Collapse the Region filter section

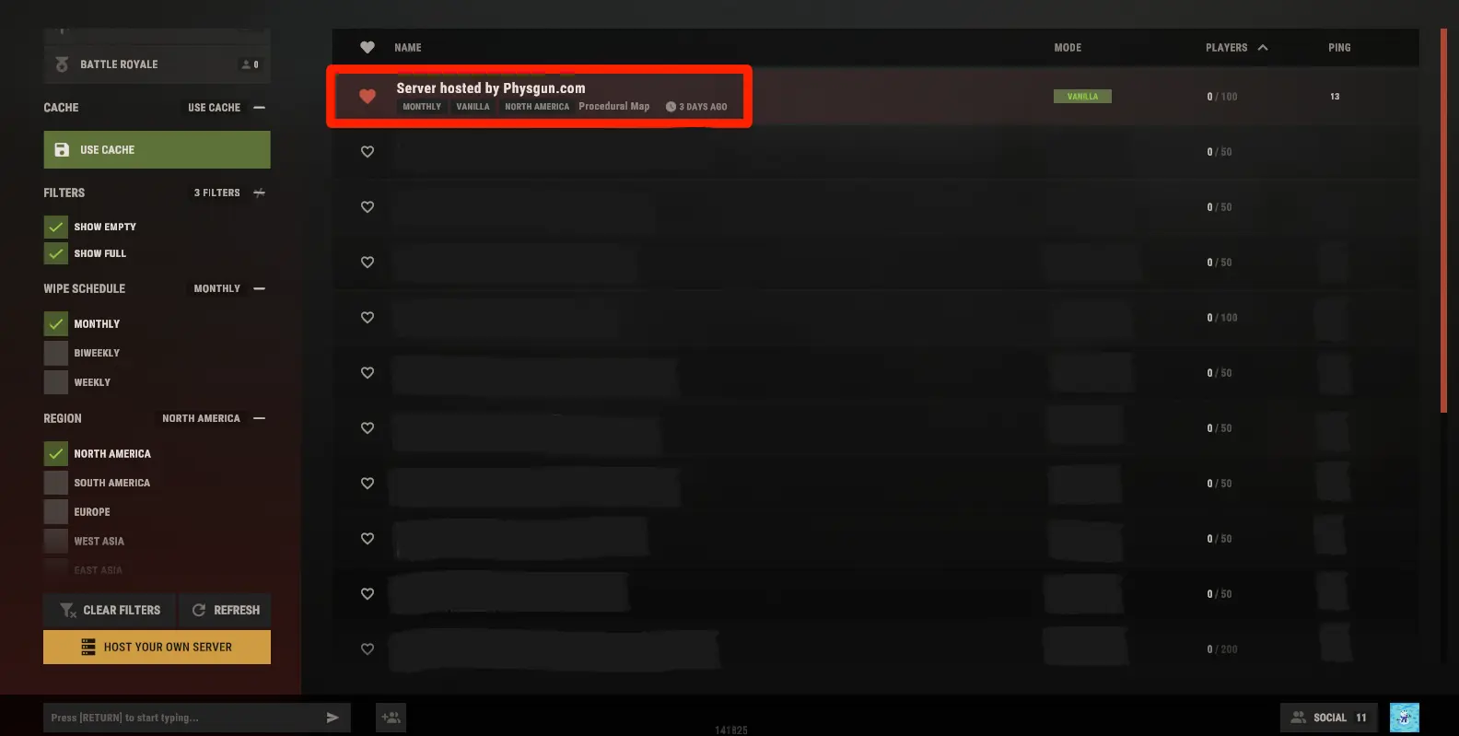click(x=260, y=418)
